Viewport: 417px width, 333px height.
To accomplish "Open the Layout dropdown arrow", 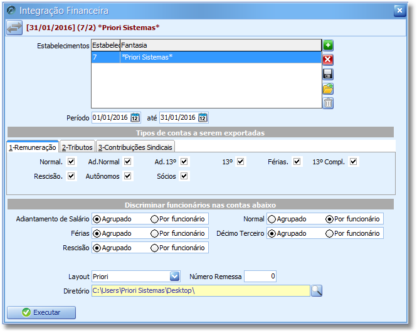I will [x=174, y=277].
